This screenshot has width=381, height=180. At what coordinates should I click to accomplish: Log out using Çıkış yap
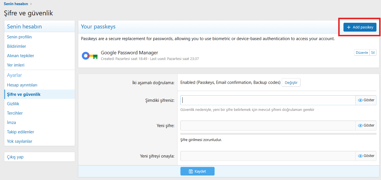15,157
